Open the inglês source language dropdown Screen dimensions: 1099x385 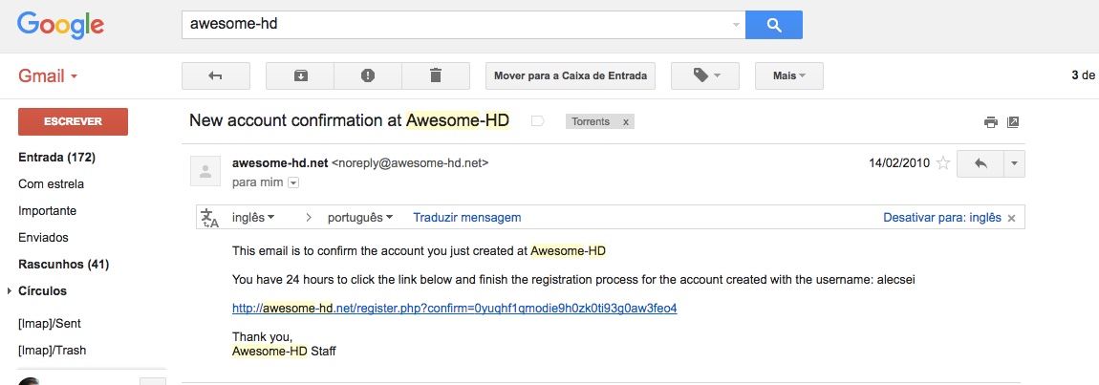253,218
